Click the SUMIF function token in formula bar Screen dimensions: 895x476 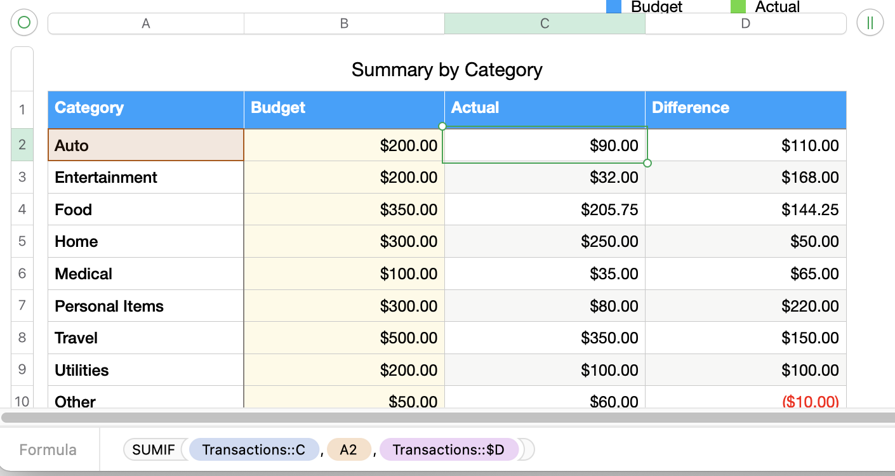point(153,450)
